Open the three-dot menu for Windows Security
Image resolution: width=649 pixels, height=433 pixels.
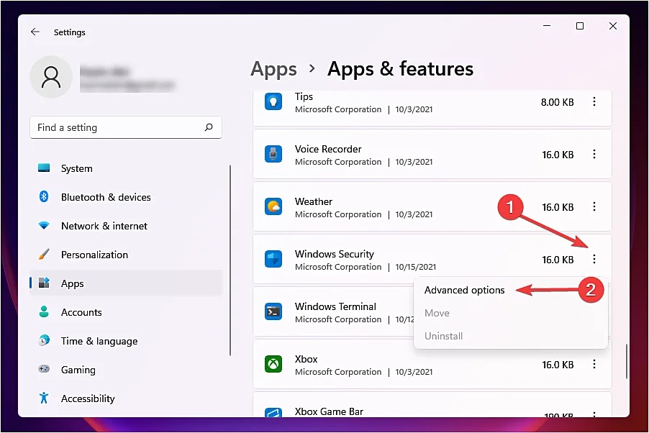click(594, 259)
